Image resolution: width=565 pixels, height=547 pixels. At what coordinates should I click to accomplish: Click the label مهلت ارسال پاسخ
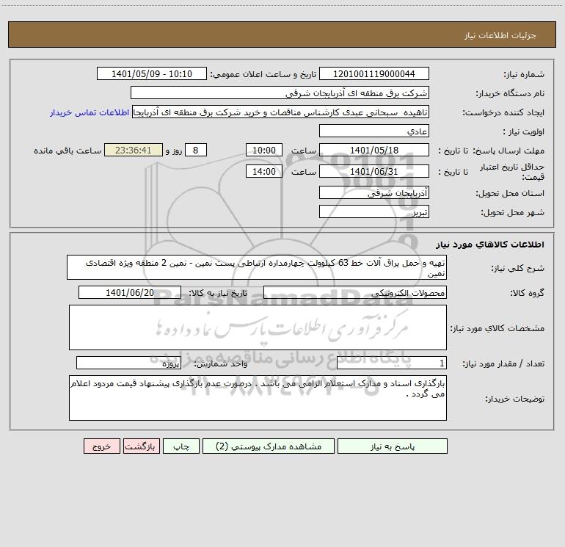tap(508, 151)
